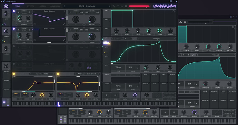Switch to the Advanced tab
Viewport: 238px width, 125px height.
(x=55, y=6)
